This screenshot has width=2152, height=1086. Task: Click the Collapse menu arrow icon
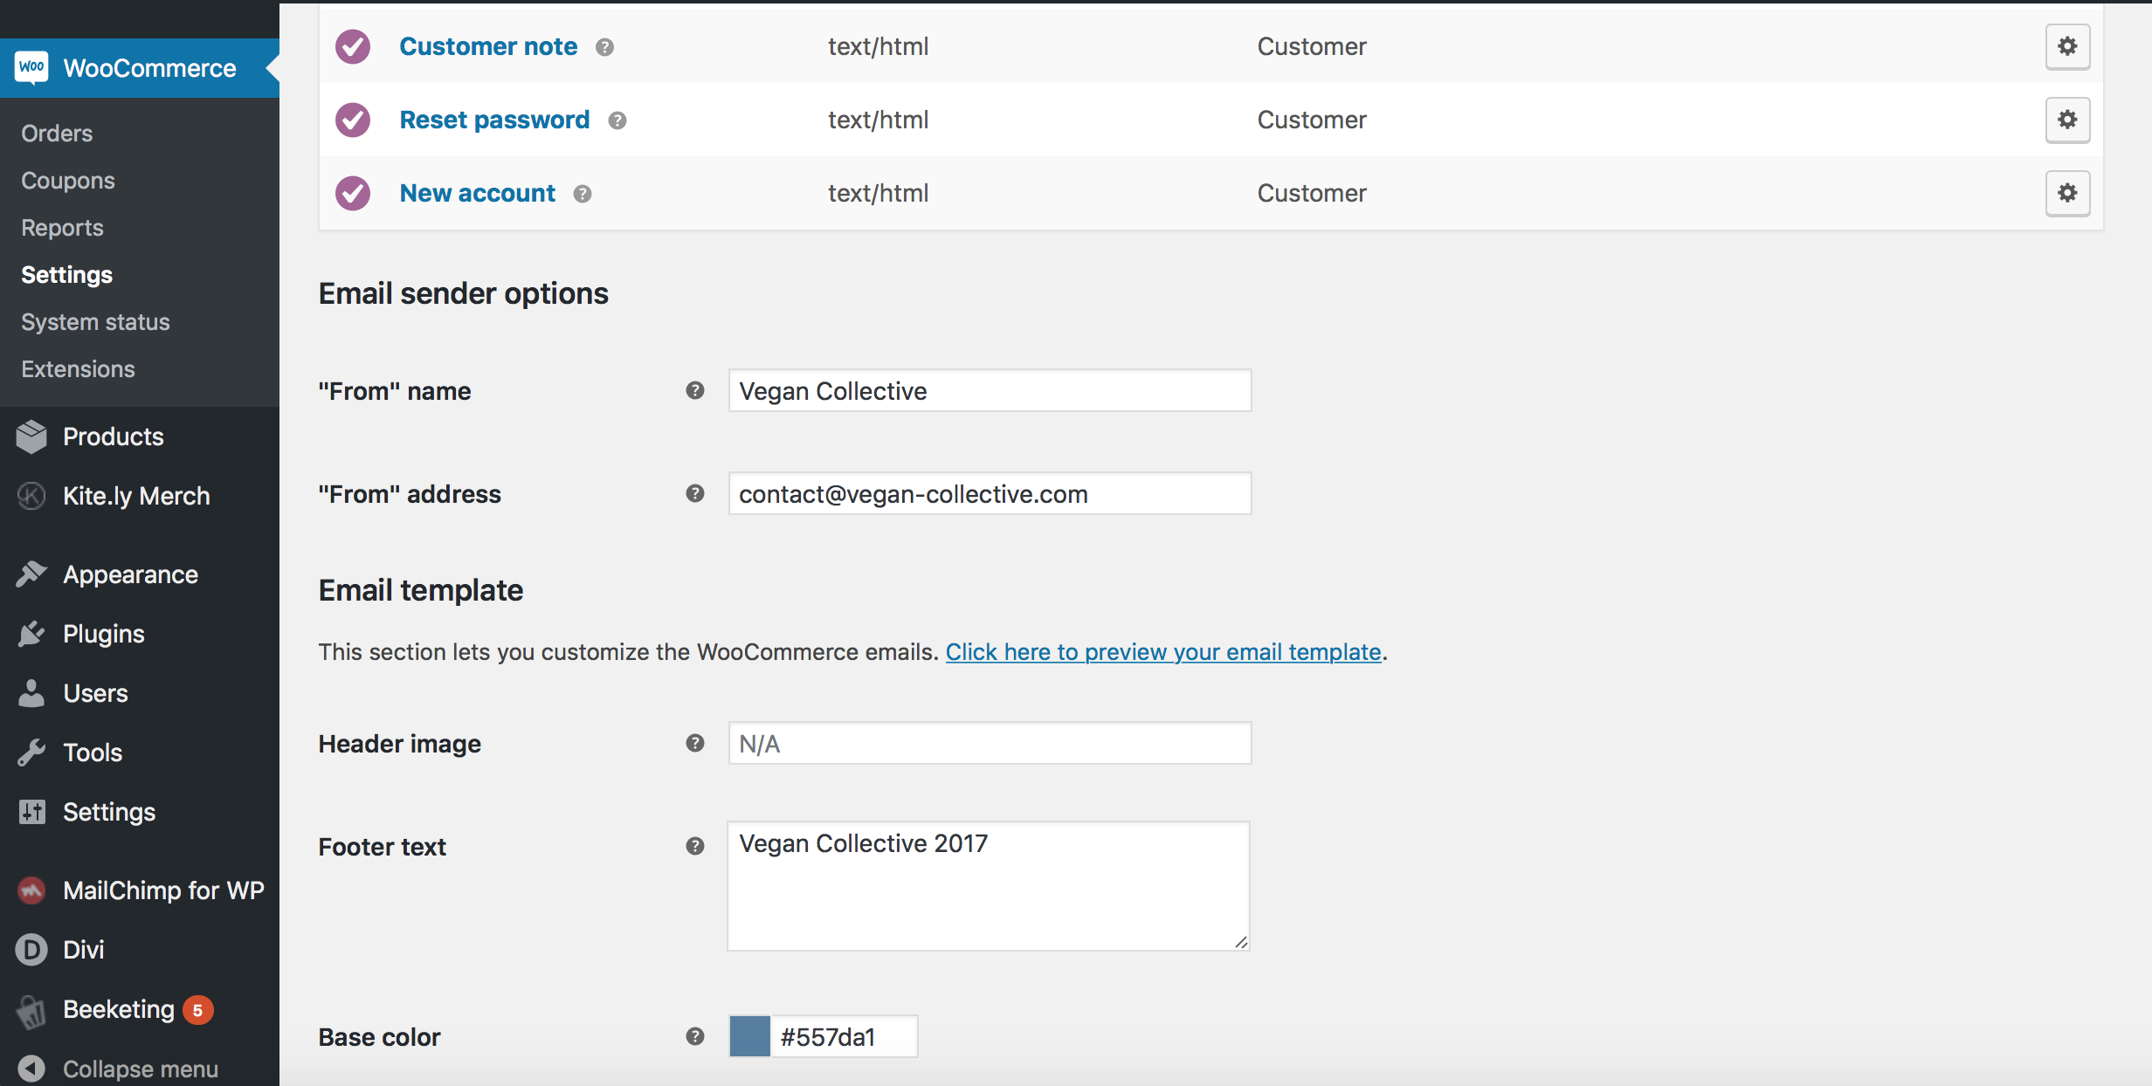(x=31, y=1069)
